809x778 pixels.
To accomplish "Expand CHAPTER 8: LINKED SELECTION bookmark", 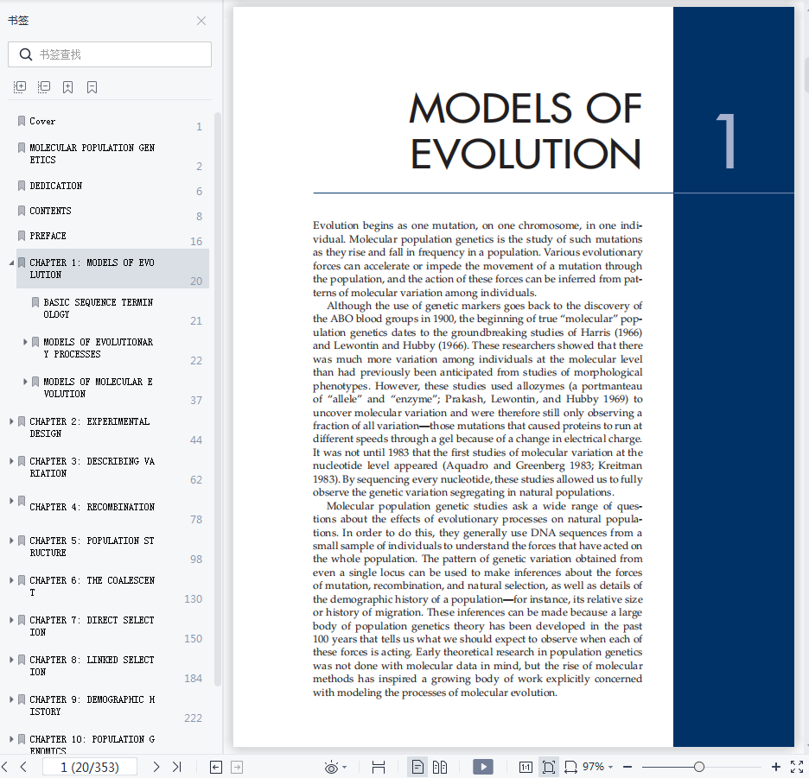I will tap(11, 660).
